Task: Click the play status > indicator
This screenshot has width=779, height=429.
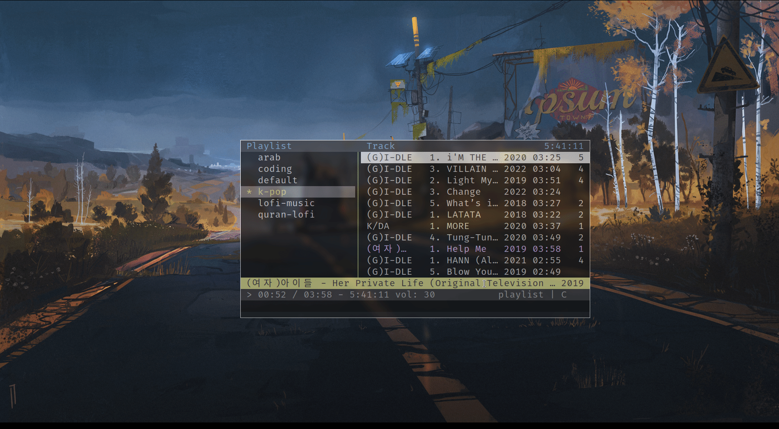Action: click(x=249, y=295)
